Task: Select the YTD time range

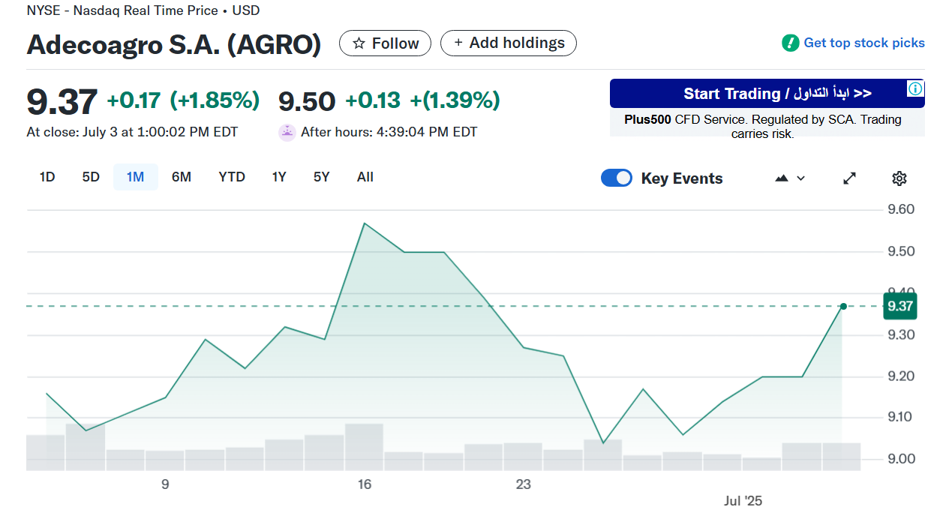Action: tap(232, 177)
